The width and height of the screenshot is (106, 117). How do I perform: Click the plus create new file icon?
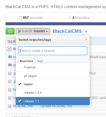pyautogui.click(x=86, y=31)
